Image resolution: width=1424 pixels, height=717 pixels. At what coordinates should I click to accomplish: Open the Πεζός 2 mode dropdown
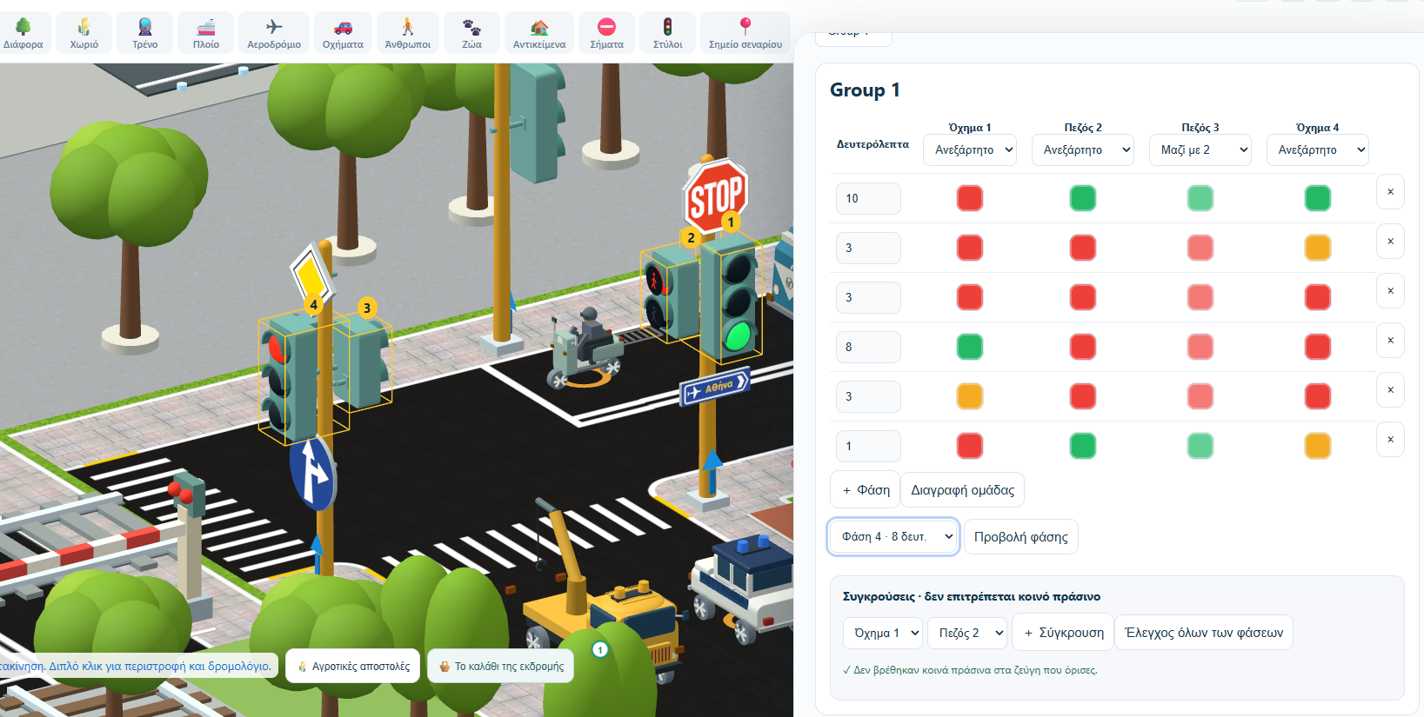point(1083,149)
